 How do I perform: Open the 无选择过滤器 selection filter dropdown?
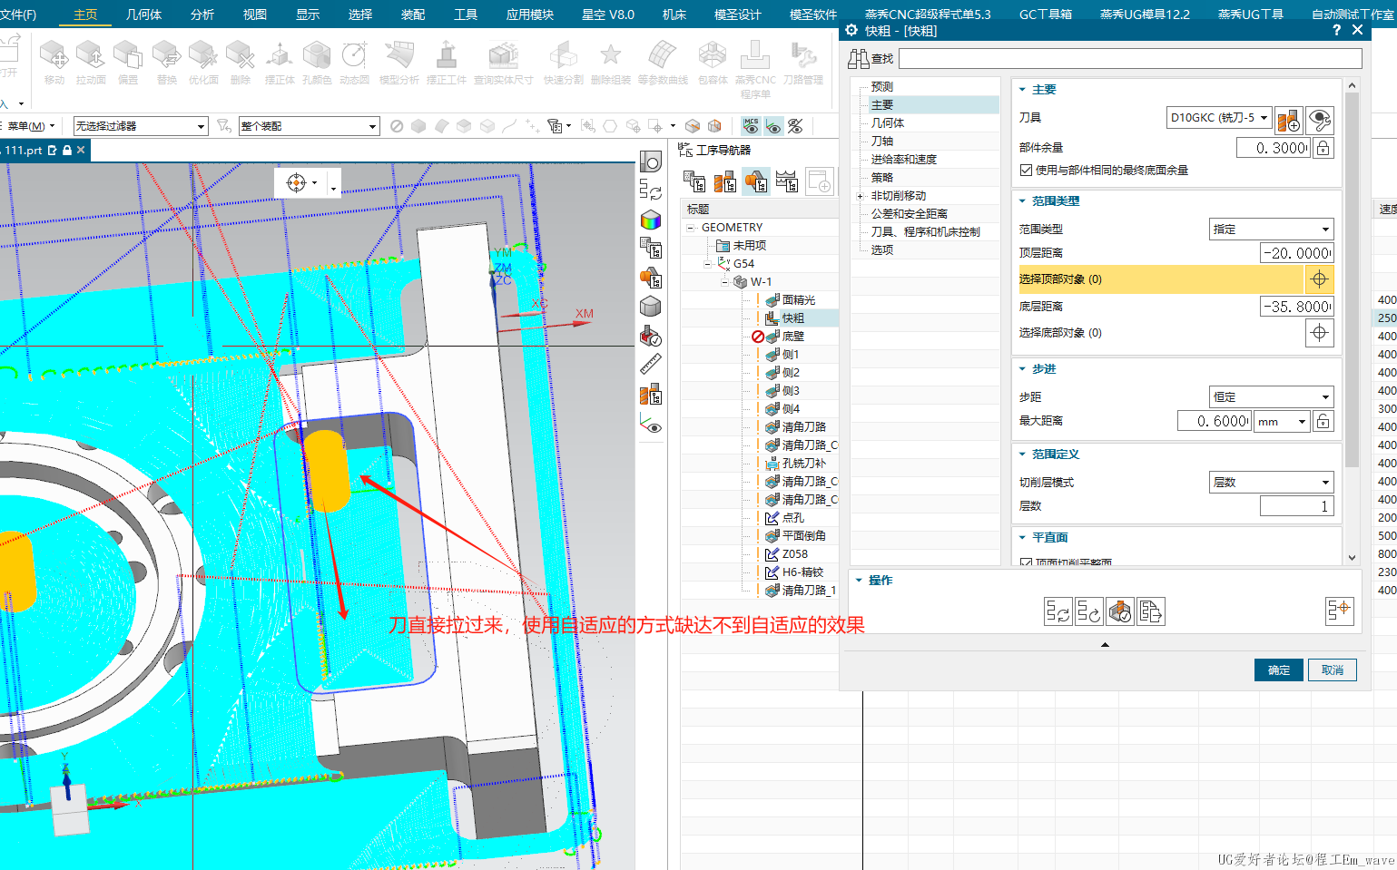(141, 126)
